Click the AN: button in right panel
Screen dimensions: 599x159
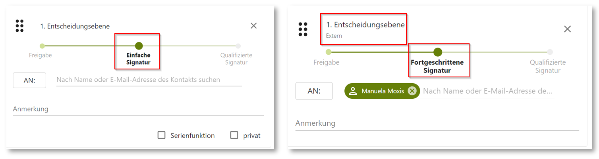314,91
